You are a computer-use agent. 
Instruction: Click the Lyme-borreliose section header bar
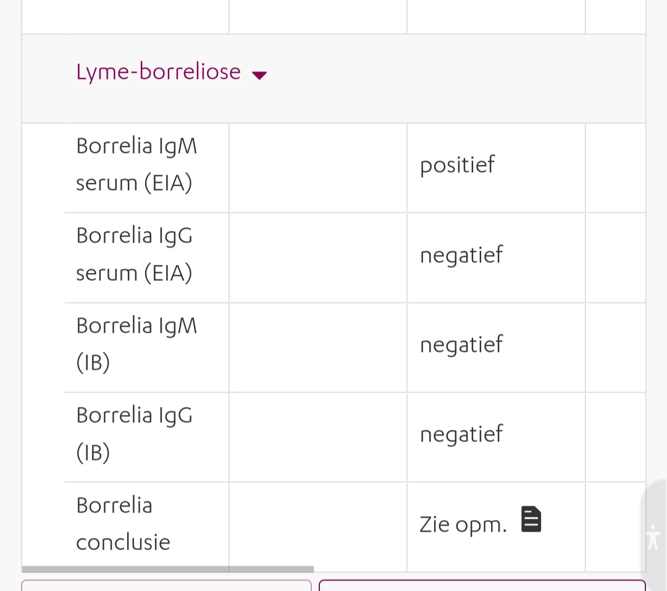pyautogui.click(x=334, y=78)
